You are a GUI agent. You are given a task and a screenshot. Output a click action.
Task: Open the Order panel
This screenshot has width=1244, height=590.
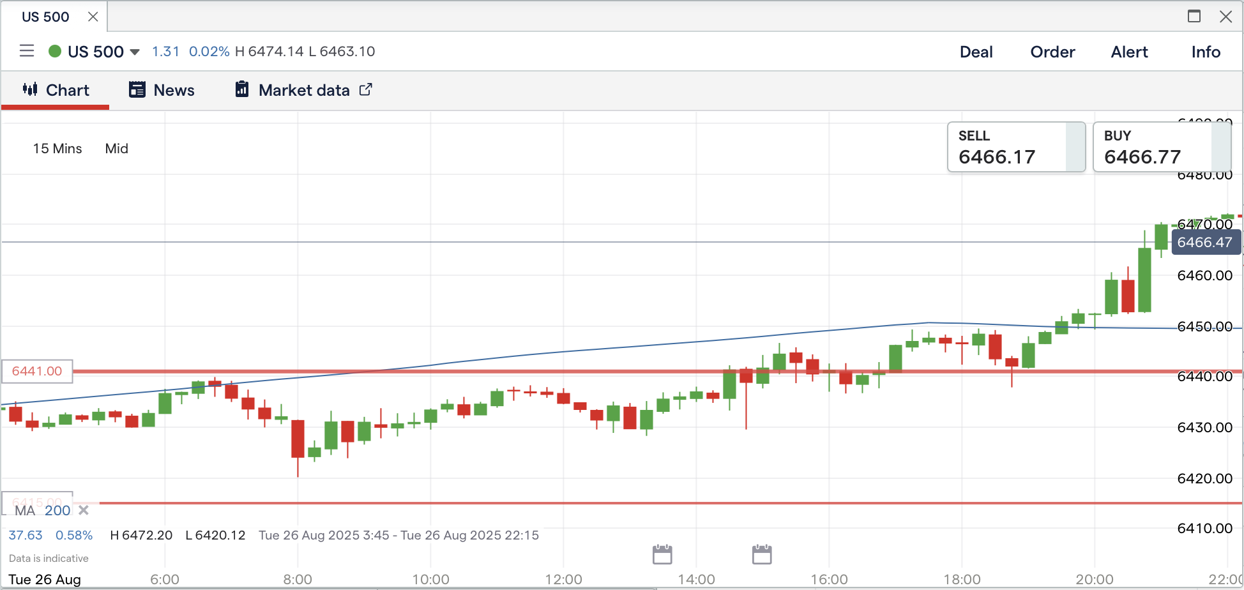coord(1052,52)
